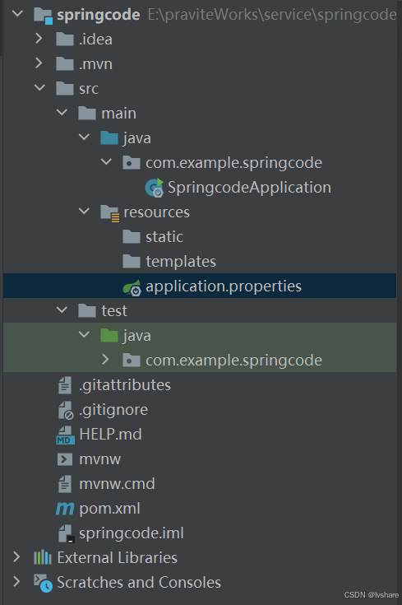This screenshot has height=605, width=402.
Task: Select the templates label
Action: 181,262
